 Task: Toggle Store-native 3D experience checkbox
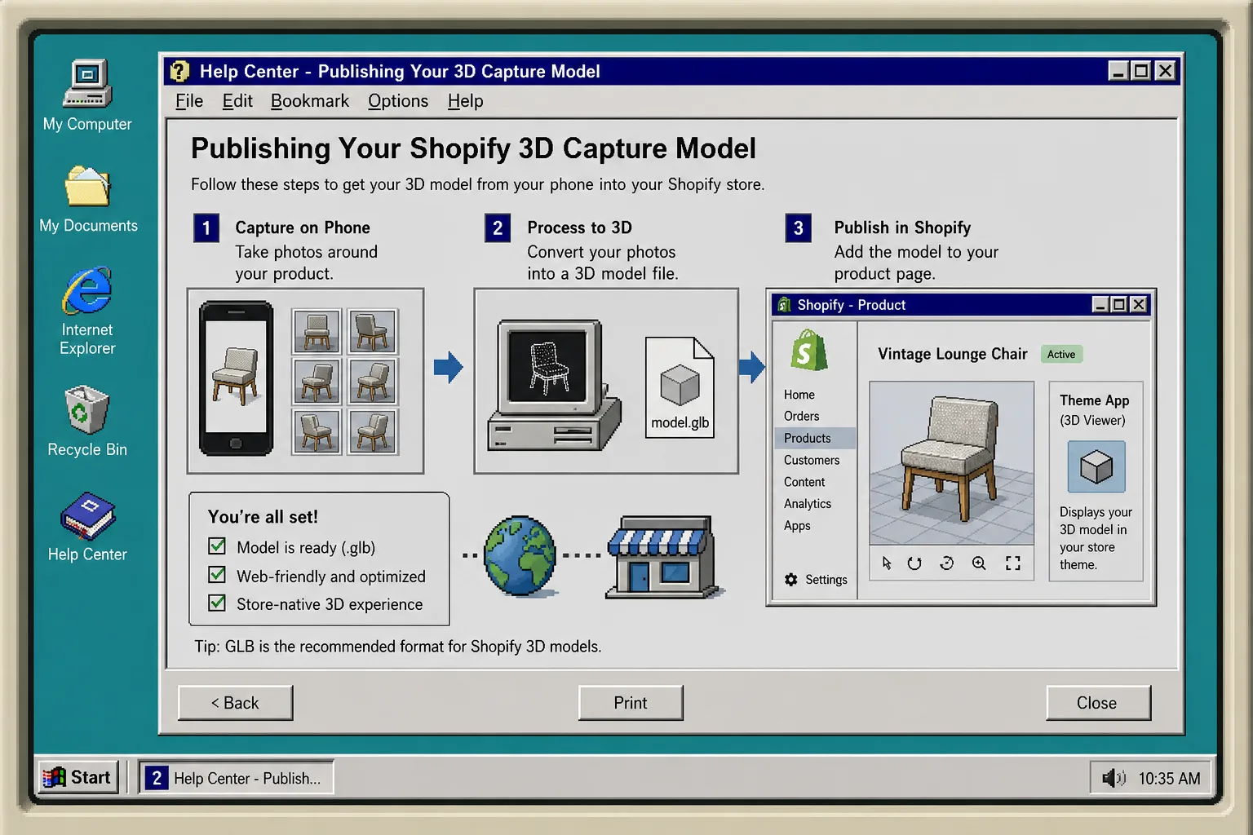pos(217,603)
